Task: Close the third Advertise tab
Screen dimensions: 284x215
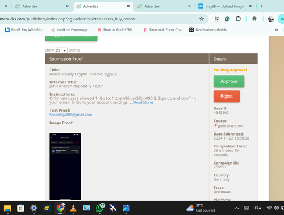Action: tap(189, 6)
